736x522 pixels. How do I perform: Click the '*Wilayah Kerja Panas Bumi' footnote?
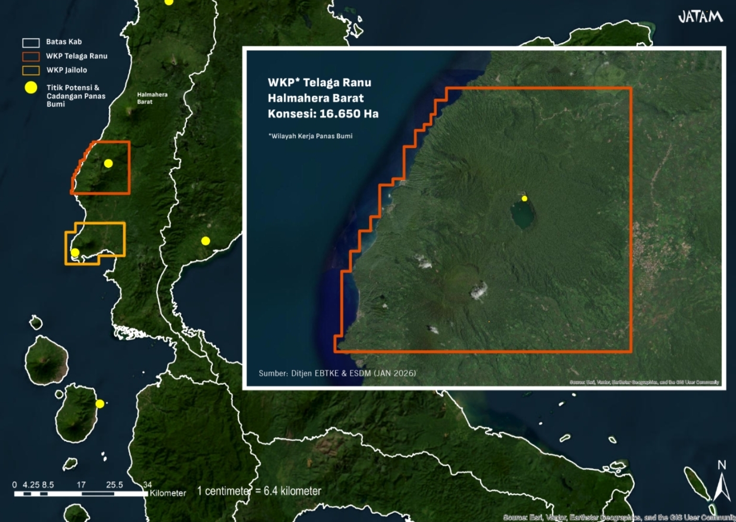click(311, 136)
